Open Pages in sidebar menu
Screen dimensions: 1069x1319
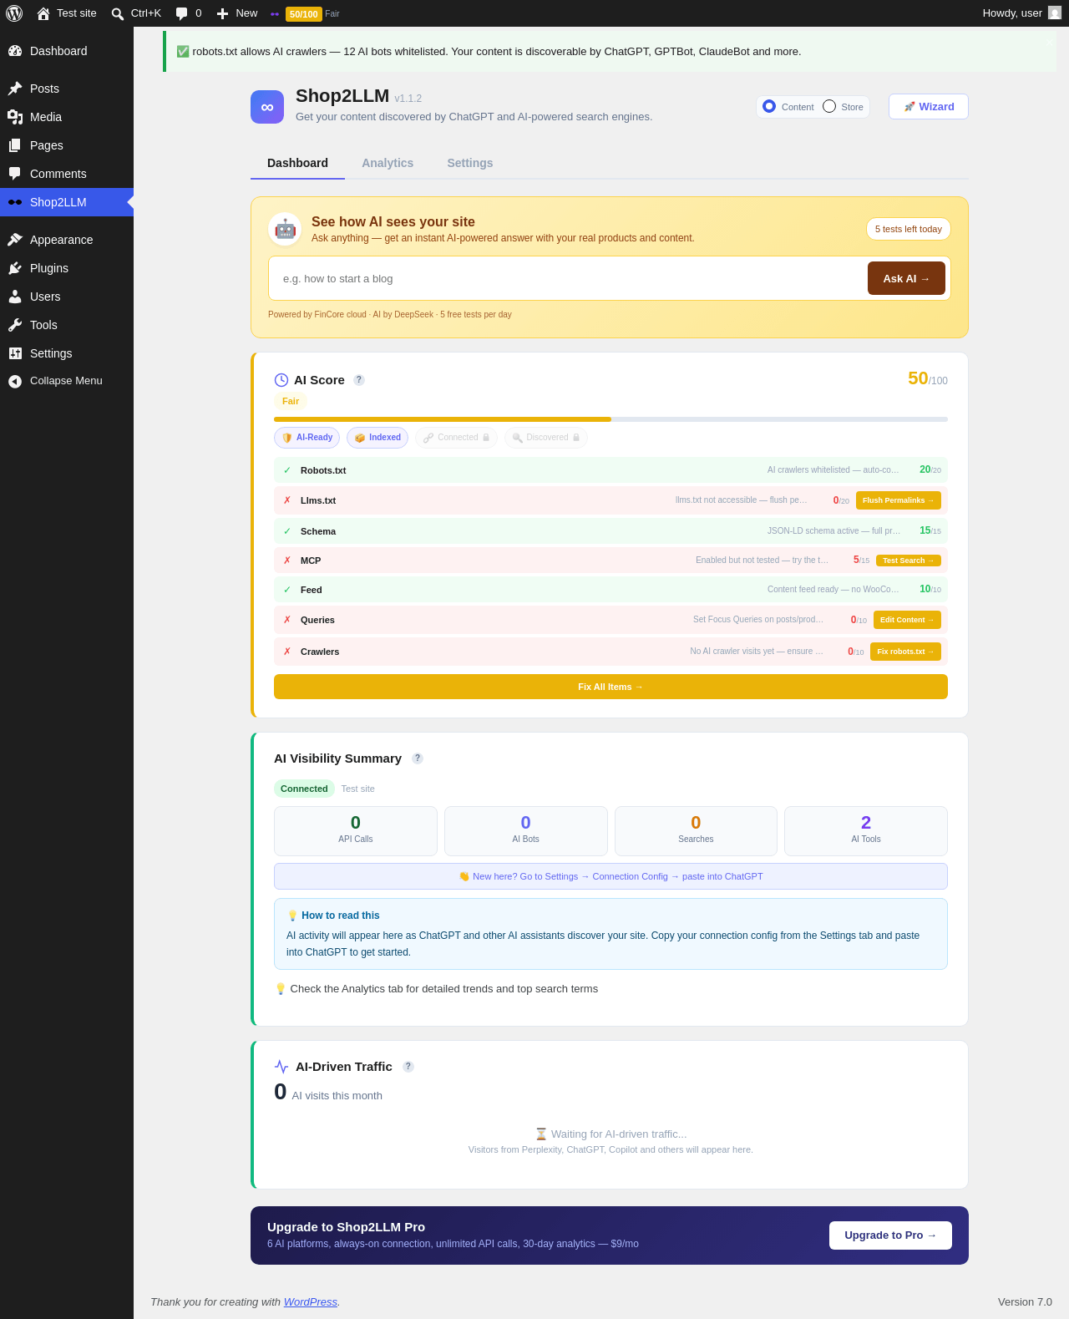pyautogui.click(x=67, y=145)
